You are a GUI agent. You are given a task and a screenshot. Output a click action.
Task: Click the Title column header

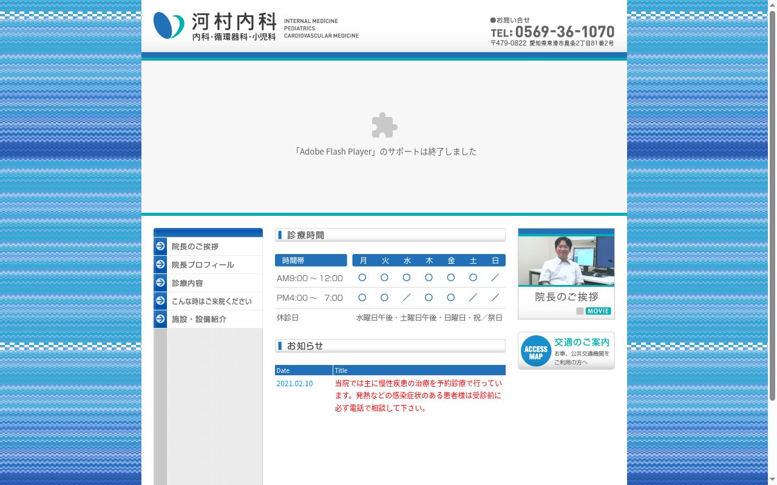[x=419, y=370]
